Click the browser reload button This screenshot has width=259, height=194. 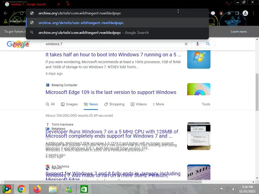tap(22, 13)
